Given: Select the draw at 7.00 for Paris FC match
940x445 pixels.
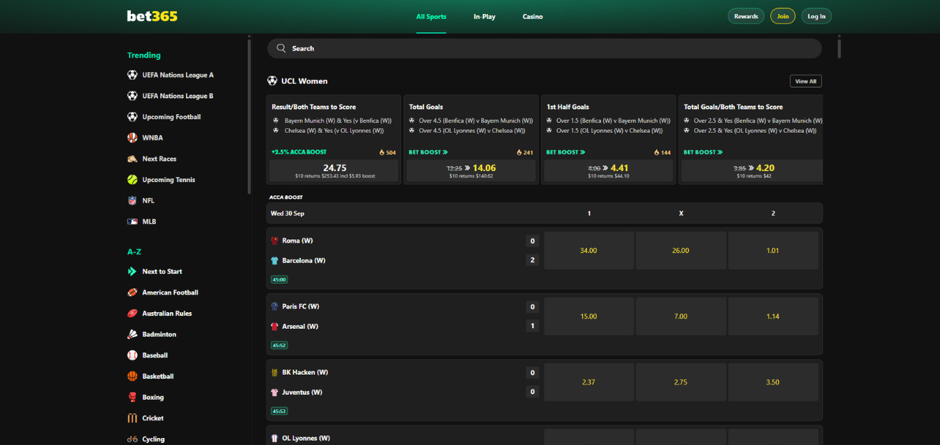Looking at the screenshot, I should click(681, 316).
